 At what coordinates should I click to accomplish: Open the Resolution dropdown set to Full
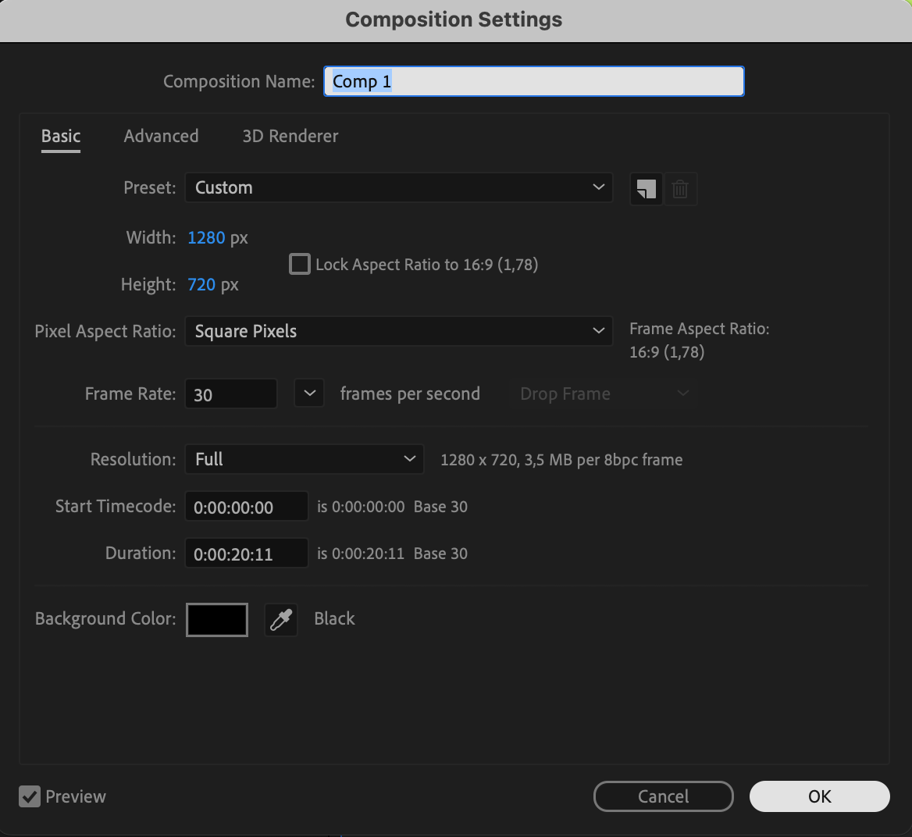tap(304, 459)
